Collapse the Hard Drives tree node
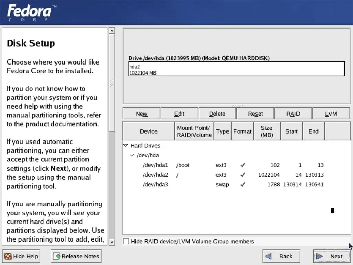This screenshot has height=265, width=353. [125, 145]
